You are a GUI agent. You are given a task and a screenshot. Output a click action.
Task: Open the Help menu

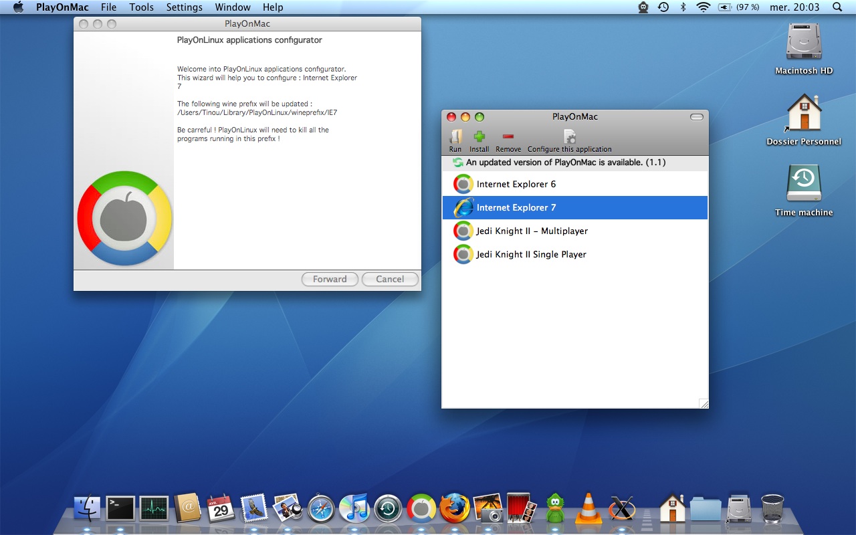(x=273, y=7)
